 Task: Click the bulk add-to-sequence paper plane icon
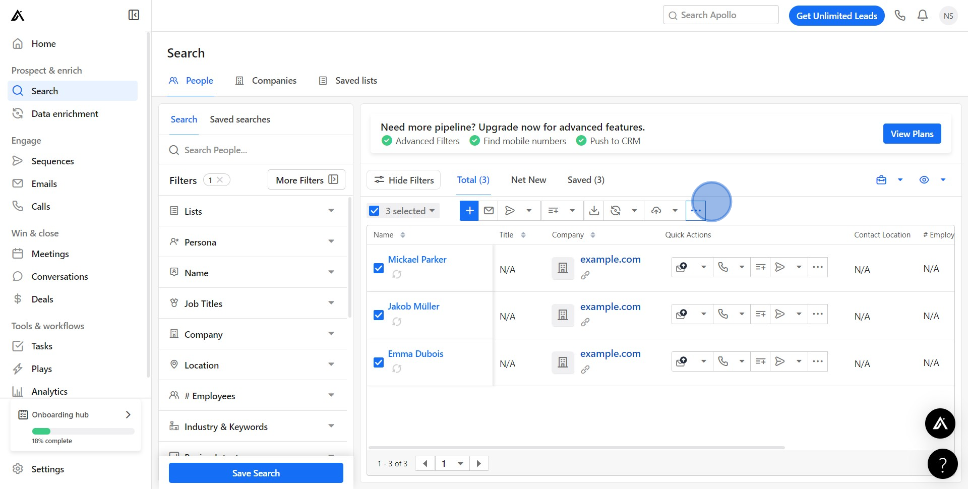510,211
